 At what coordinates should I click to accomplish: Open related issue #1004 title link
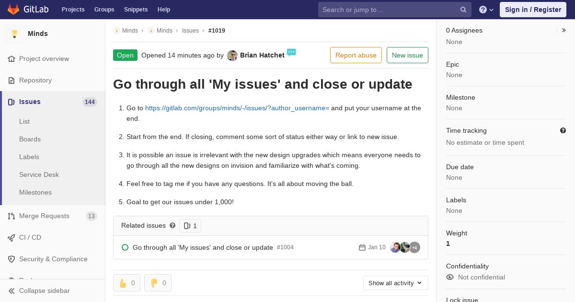203,247
